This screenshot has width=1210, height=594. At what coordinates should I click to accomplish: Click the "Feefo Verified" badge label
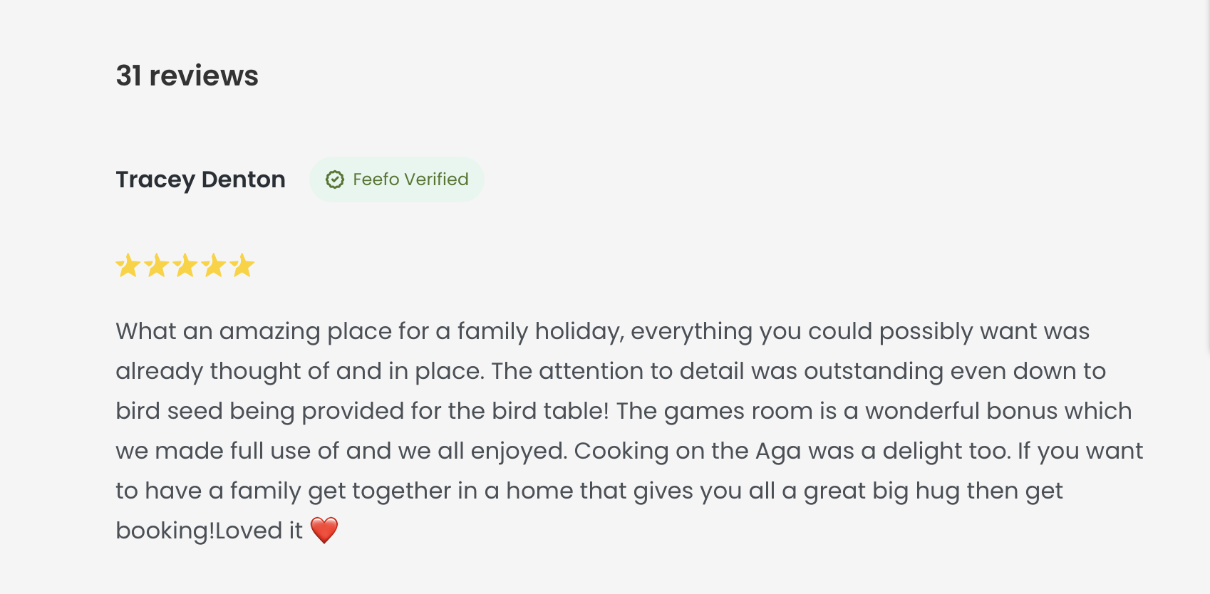tap(410, 179)
